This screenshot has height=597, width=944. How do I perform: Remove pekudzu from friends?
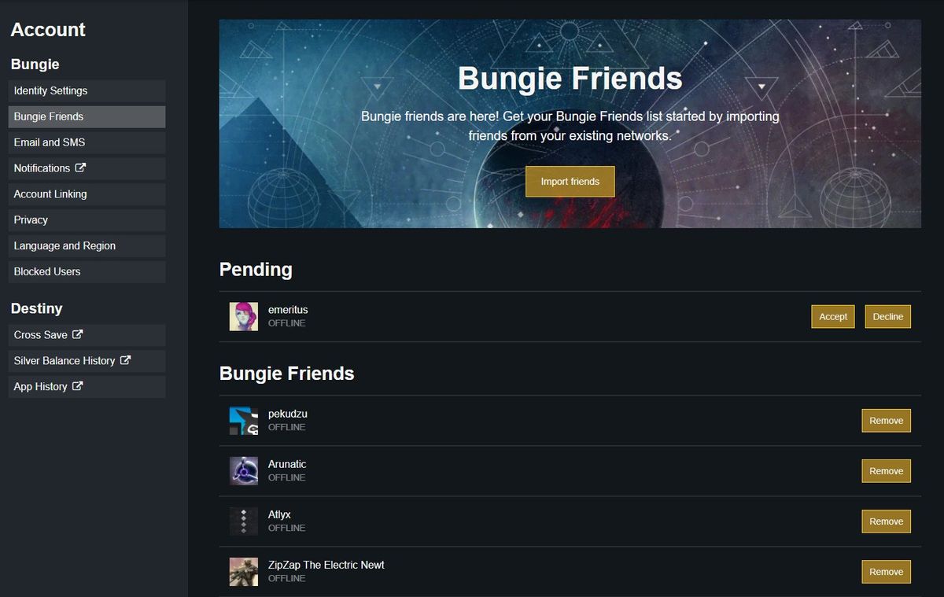[887, 421]
